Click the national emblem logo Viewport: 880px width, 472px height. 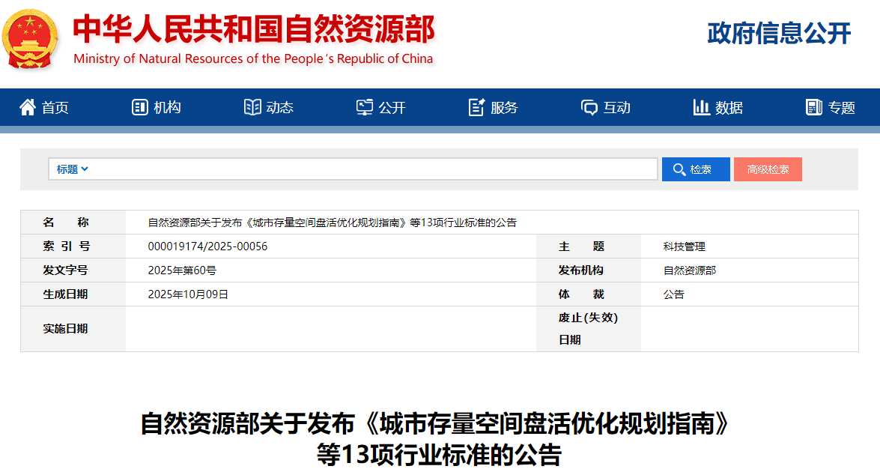(x=31, y=37)
